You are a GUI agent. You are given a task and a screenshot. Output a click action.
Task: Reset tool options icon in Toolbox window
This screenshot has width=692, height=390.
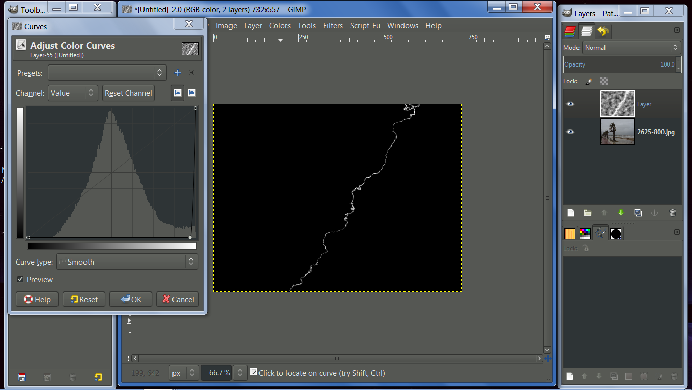[x=98, y=377]
